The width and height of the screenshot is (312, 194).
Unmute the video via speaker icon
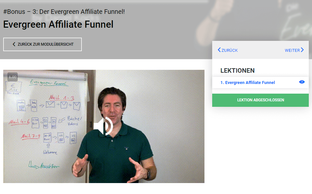[103, 126]
